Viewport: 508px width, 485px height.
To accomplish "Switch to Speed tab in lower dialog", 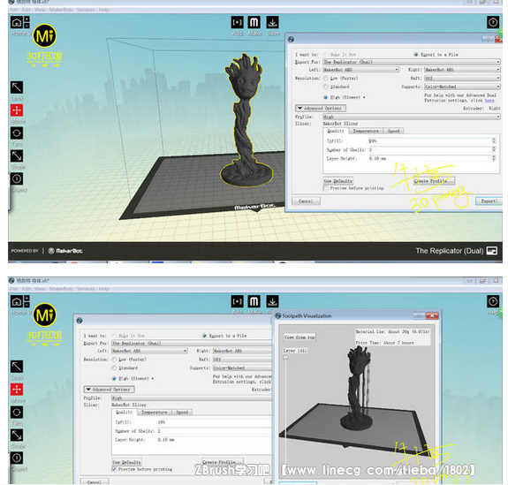I will tap(182, 412).
